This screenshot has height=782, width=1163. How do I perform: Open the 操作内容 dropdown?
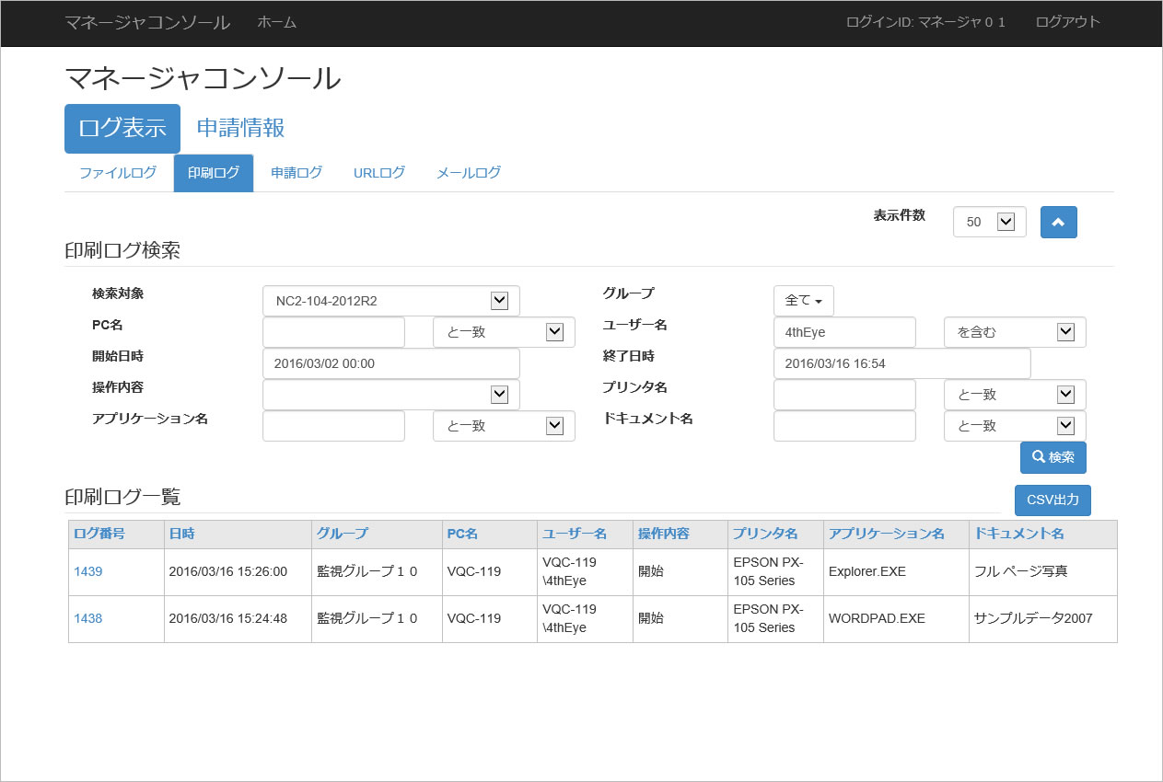(x=390, y=395)
